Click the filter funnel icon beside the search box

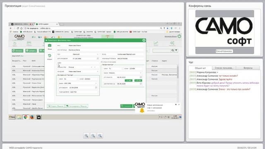[x=176, y=50]
